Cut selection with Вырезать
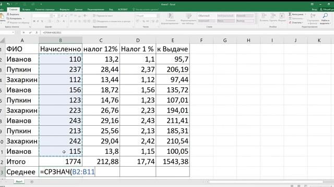Screen dimensions: 334x187 pos(13,15)
